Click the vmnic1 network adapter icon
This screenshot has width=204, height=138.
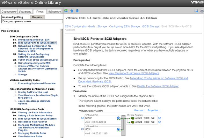(x=133, y=122)
